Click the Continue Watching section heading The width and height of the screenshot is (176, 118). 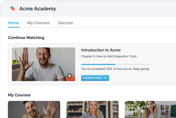[x=26, y=38]
